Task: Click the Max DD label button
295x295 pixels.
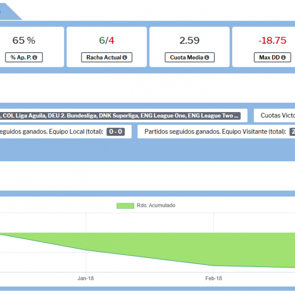Action: click(x=272, y=58)
